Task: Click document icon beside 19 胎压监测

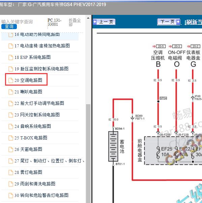Action: point(11,69)
